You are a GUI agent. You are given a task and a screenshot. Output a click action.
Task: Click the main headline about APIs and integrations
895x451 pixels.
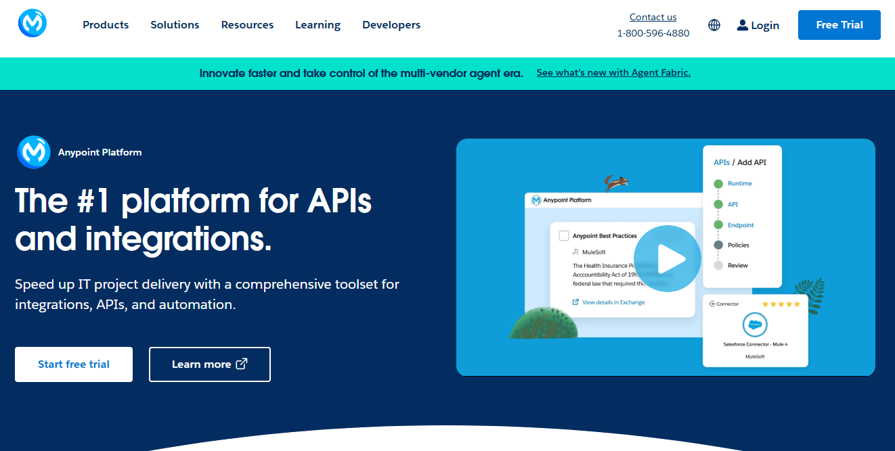point(194,220)
